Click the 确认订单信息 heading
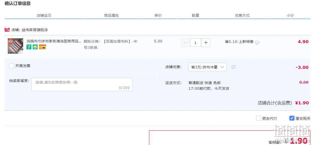The width and height of the screenshot is (312, 145). point(18,3)
